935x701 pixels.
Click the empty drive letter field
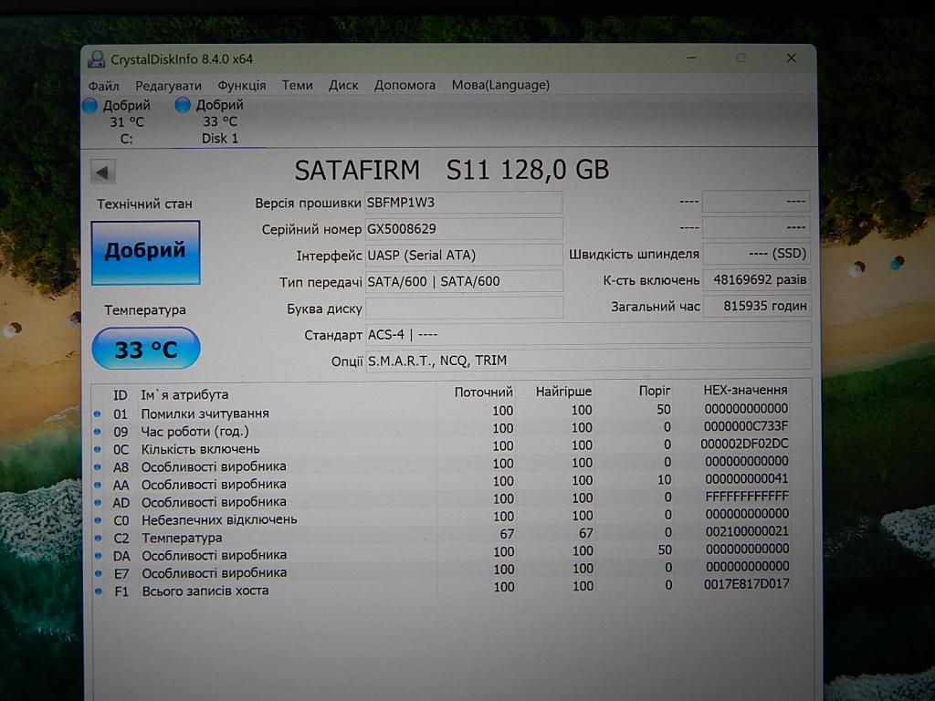pos(463,309)
